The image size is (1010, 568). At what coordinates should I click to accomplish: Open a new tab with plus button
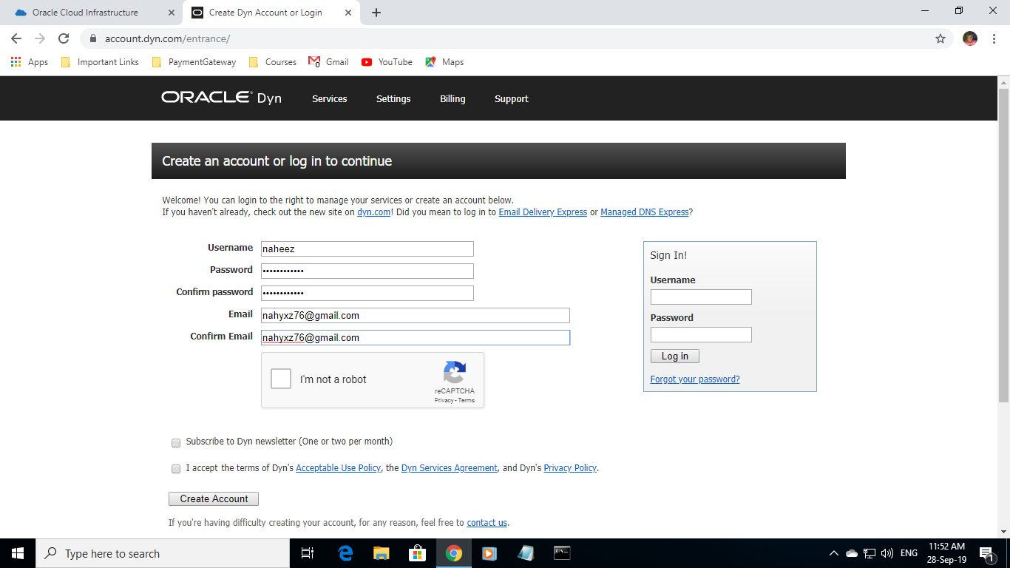coord(376,13)
